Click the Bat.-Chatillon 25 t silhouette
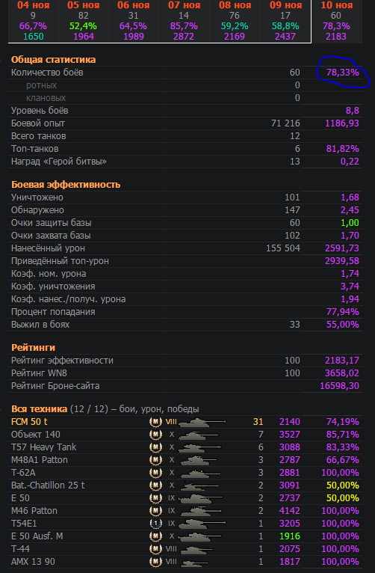The height and width of the screenshot is (573, 375). (200, 486)
